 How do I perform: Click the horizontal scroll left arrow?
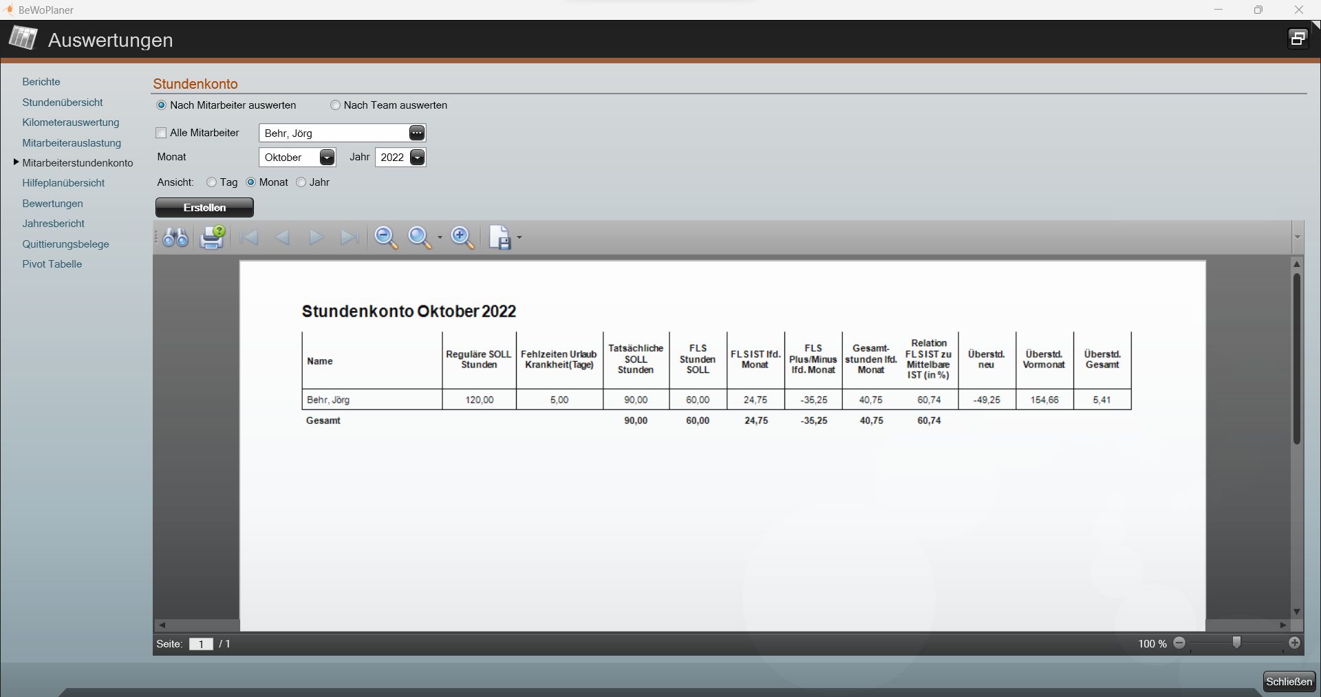pyautogui.click(x=162, y=625)
